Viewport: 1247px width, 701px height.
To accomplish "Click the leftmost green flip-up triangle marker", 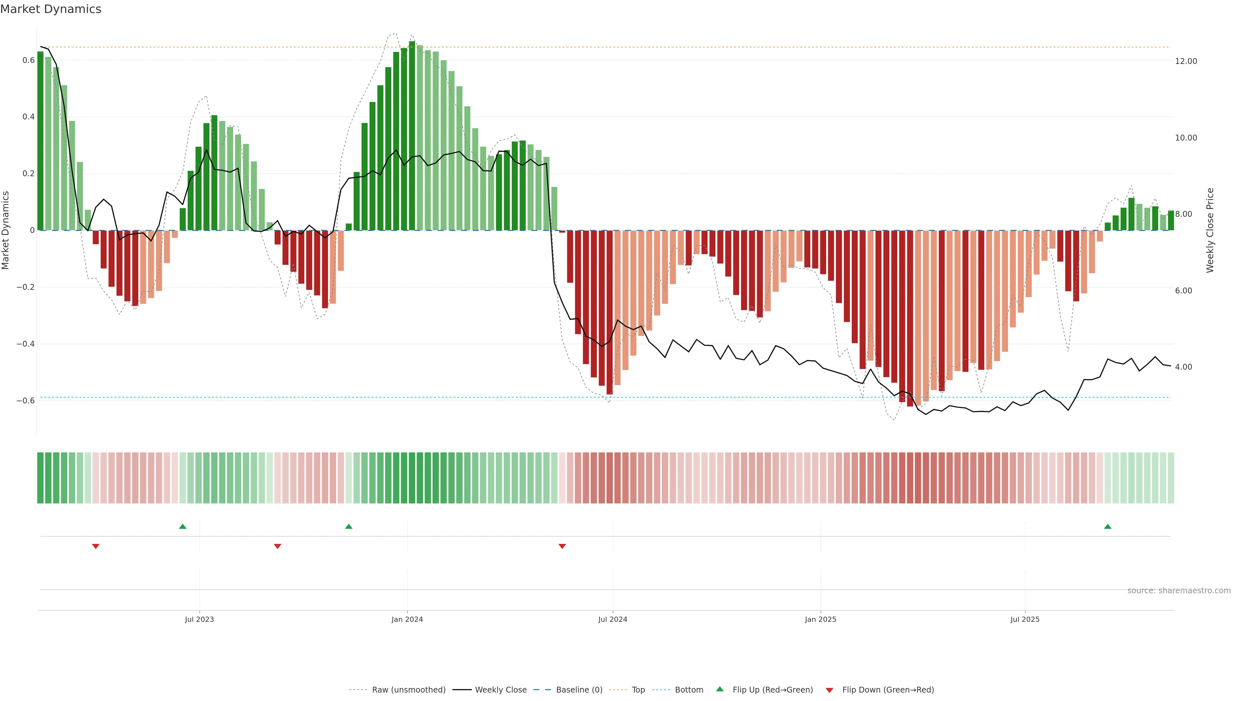I will tap(183, 526).
